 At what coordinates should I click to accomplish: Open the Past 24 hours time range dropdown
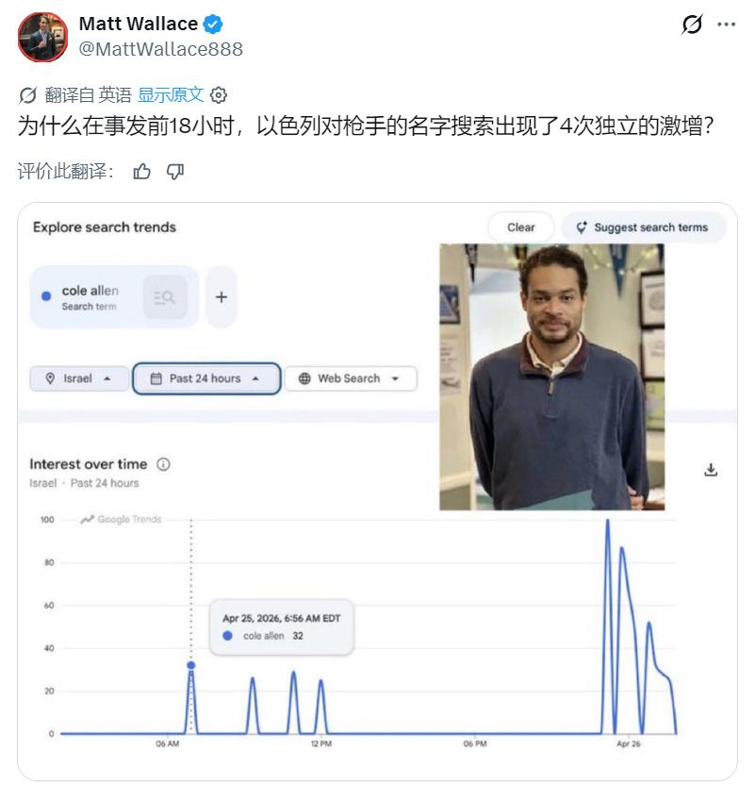(206, 378)
